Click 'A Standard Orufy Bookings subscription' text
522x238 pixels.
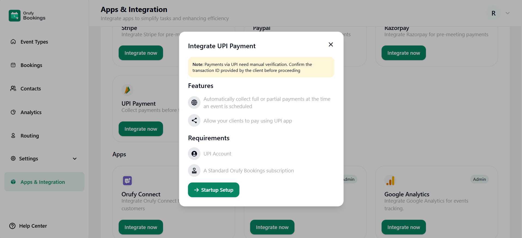(x=249, y=170)
